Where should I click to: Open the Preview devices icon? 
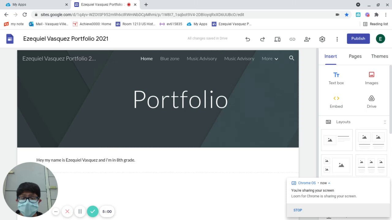pos(277,39)
